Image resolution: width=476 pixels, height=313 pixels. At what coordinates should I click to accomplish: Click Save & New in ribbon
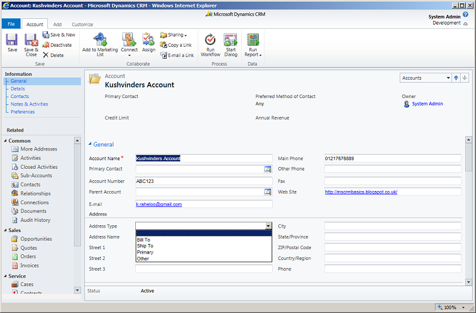point(59,35)
